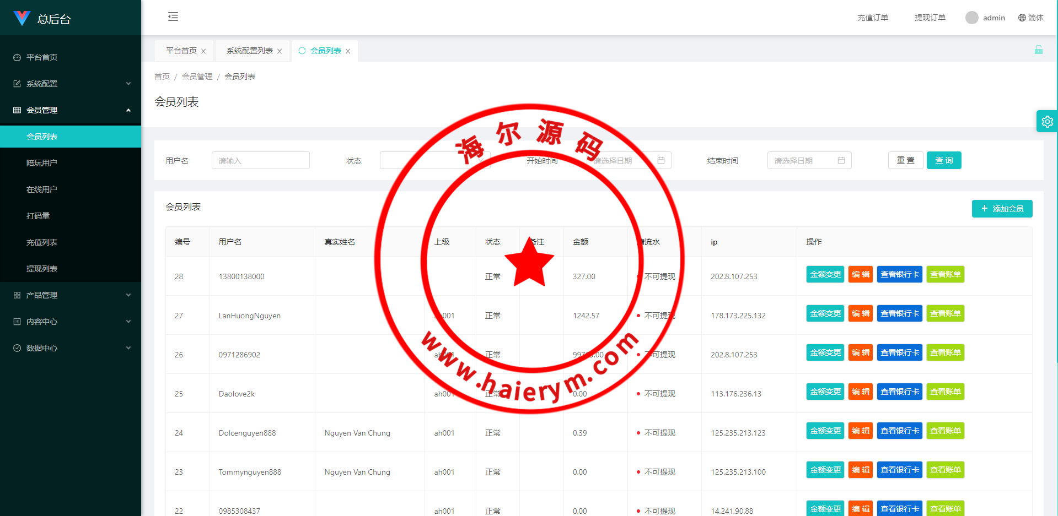Click the green lock icon near tabs
Viewport: 1058px width, 516px height.
[x=1038, y=50]
